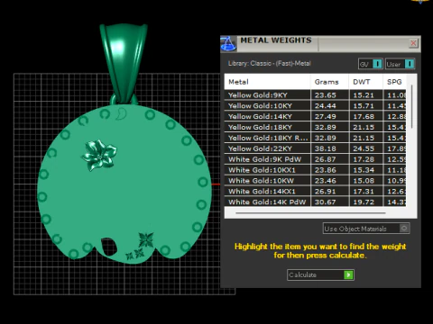Click the SPG column header
The height and width of the screenshot is (324, 433).
pos(394,82)
